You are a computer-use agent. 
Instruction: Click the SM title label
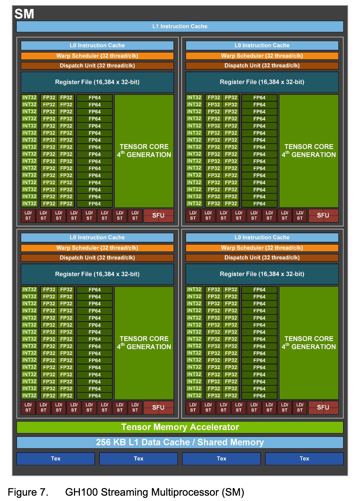(24, 14)
